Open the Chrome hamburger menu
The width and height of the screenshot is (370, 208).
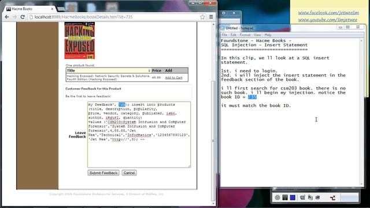(x=211, y=17)
